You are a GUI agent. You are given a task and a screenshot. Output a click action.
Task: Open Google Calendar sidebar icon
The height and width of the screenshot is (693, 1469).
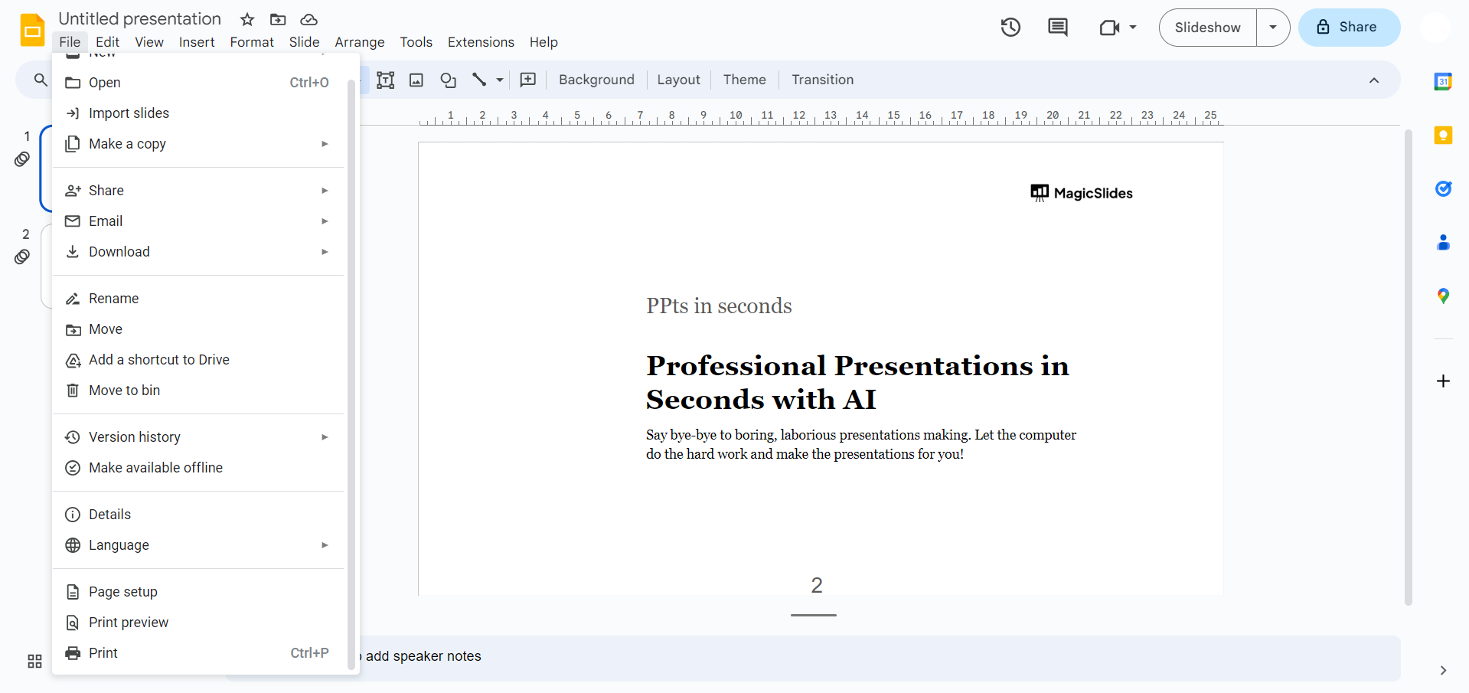tap(1443, 82)
